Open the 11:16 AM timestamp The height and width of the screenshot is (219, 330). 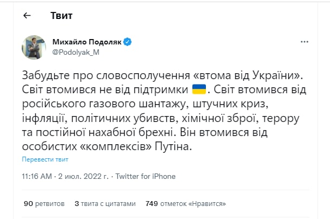coord(36,177)
